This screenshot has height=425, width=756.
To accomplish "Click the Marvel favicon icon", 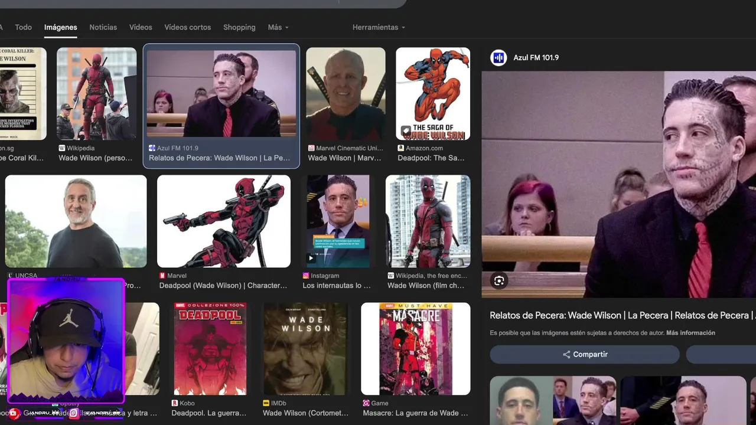I will pos(162,276).
